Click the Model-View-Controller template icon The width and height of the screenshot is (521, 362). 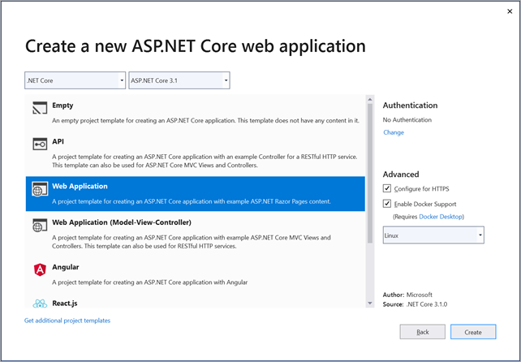click(x=40, y=225)
